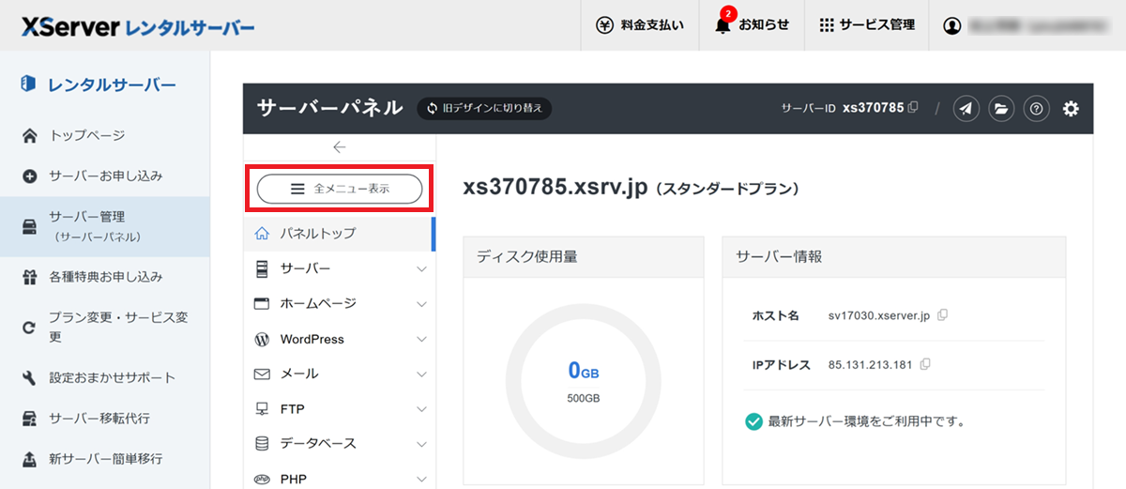The height and width of the screenshot is (489, 1126).
Task: Open お知らせ notifications bell
Action: pos(752,25)
